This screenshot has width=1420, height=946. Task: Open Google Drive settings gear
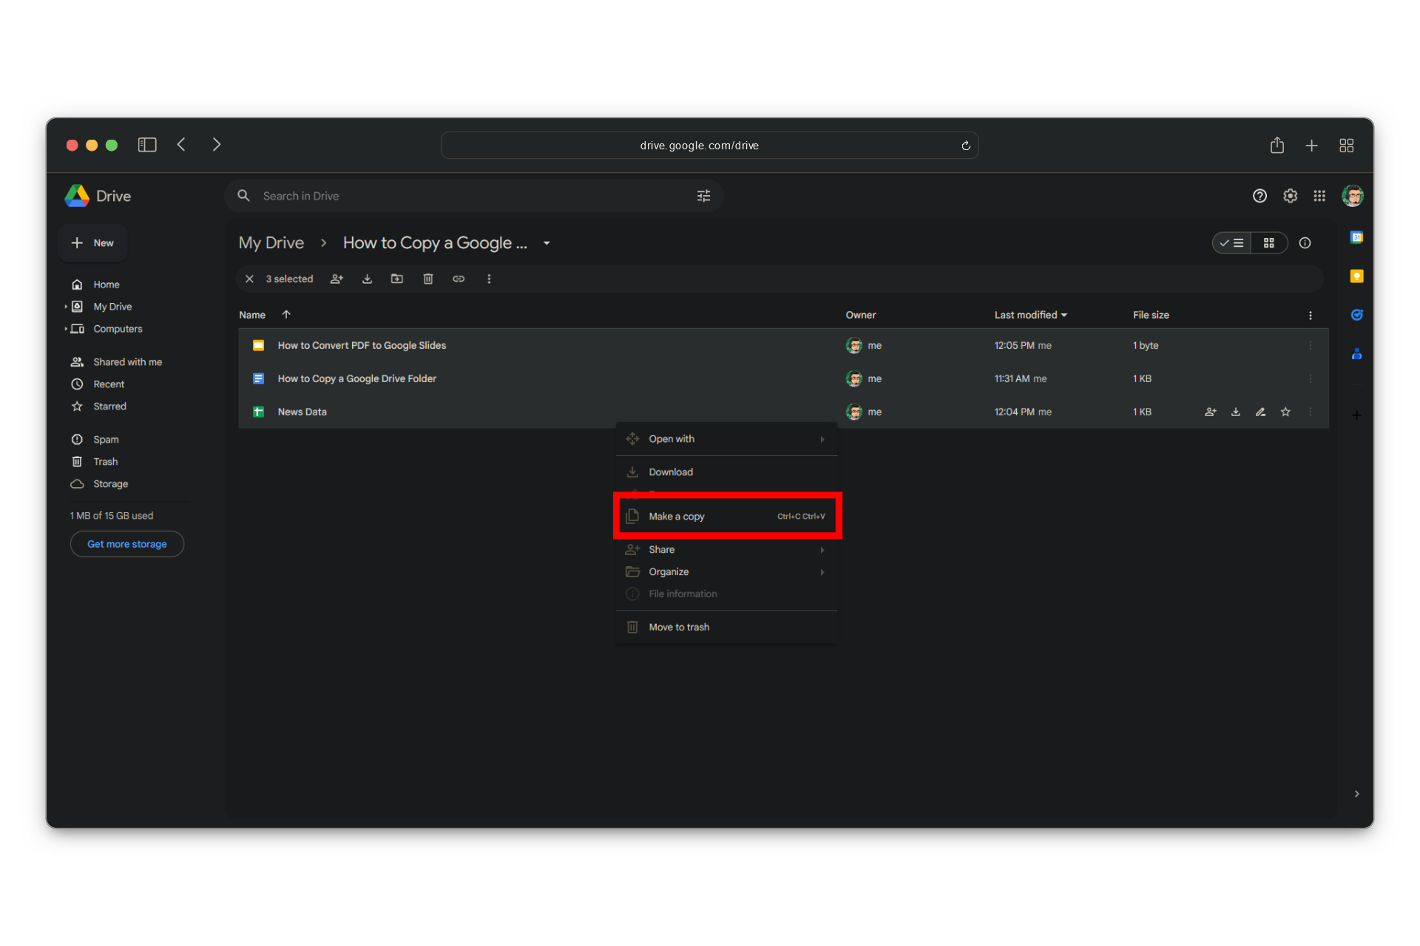click(x=1290, y=196)
